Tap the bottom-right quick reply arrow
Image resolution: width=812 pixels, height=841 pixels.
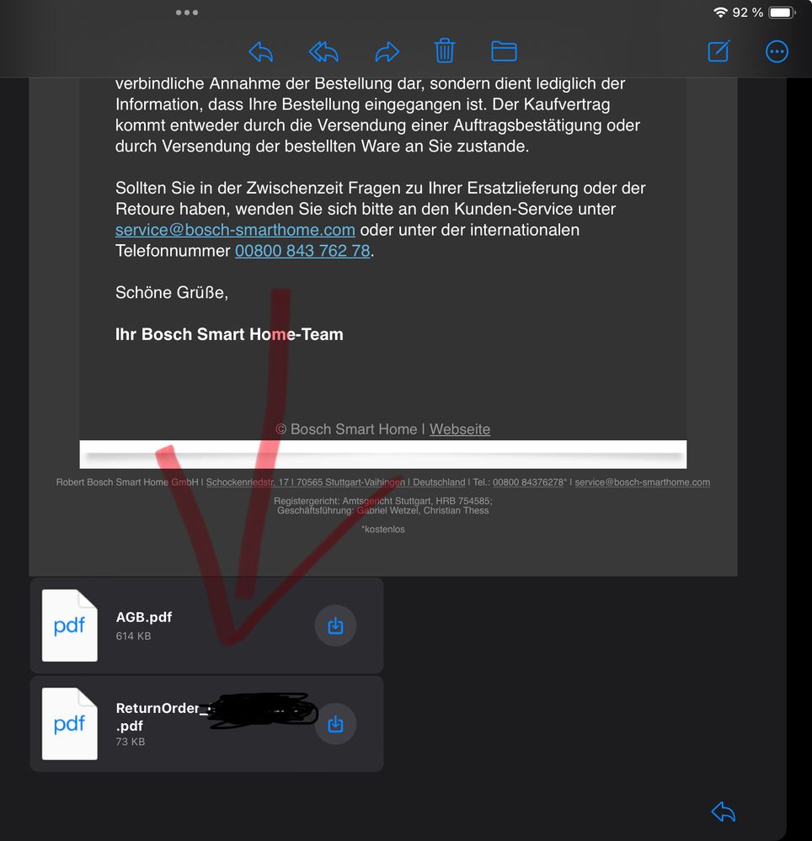[723, 812]
